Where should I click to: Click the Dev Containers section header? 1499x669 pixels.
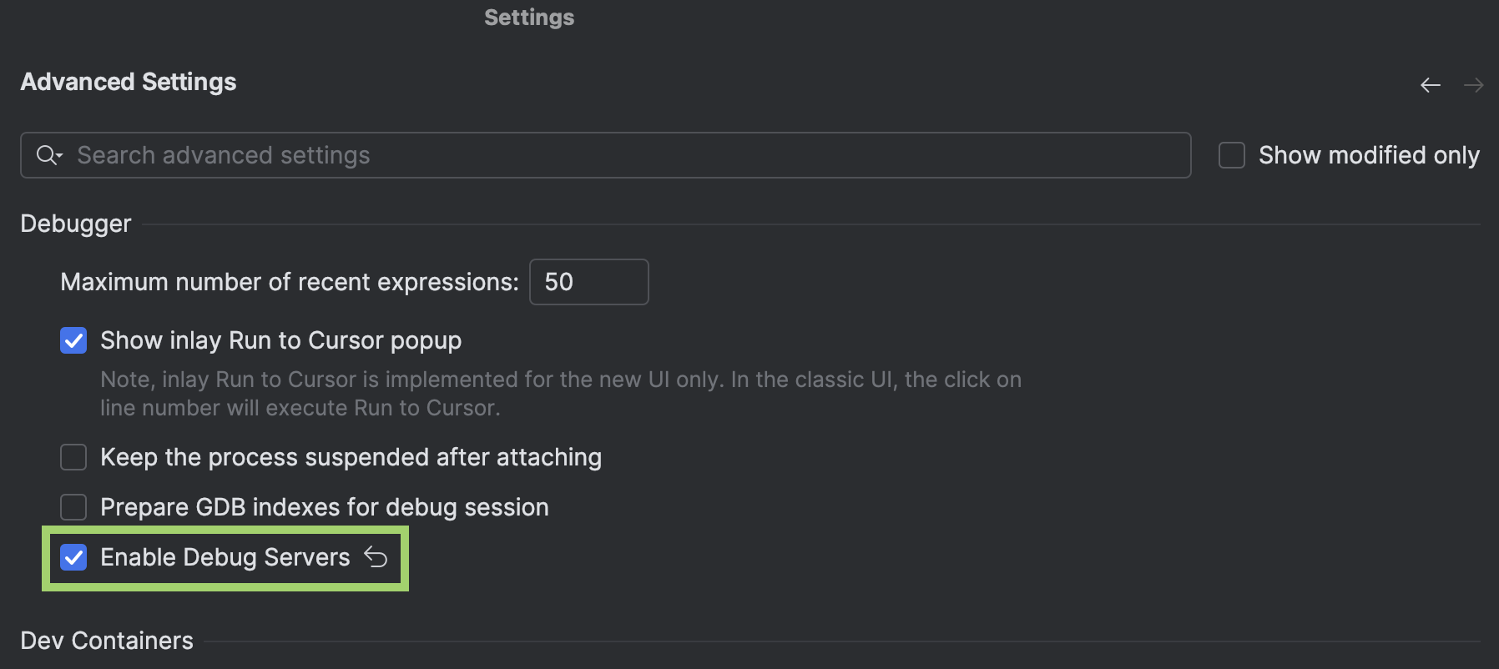coord(109,640)
